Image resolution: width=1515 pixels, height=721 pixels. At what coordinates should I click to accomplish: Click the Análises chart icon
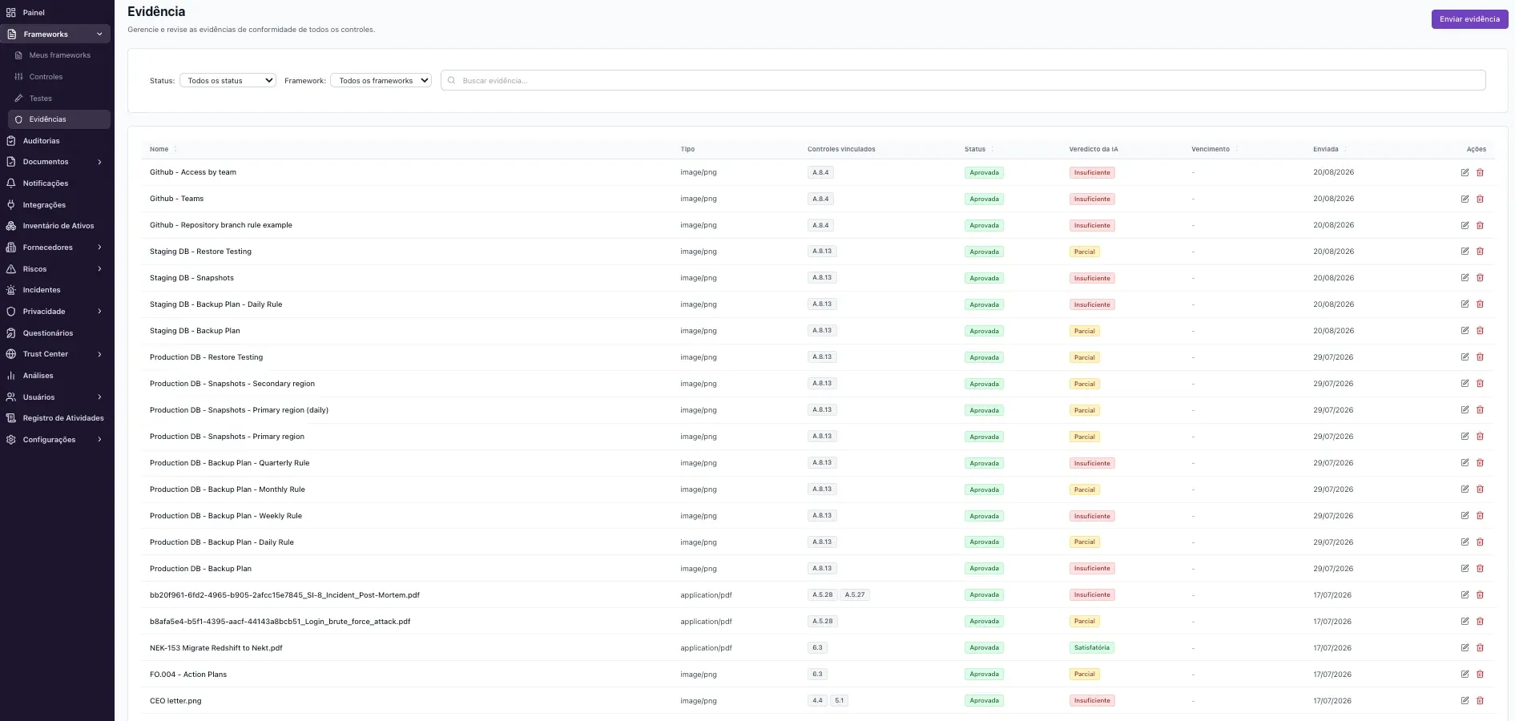pos(11,376)
